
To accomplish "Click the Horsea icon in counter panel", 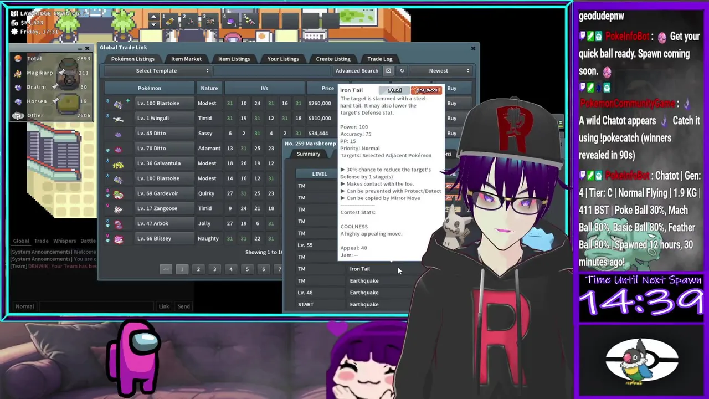I will click(x=18, y=101).
